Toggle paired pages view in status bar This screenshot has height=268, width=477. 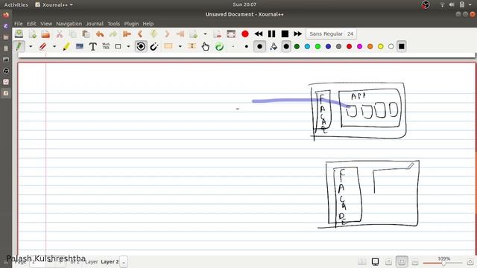coord(362,261)
